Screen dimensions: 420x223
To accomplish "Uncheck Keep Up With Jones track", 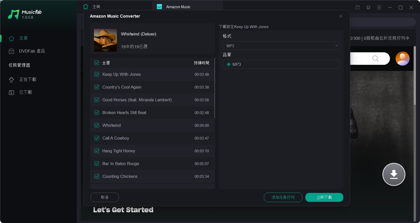I will click(x=97, y=74).
